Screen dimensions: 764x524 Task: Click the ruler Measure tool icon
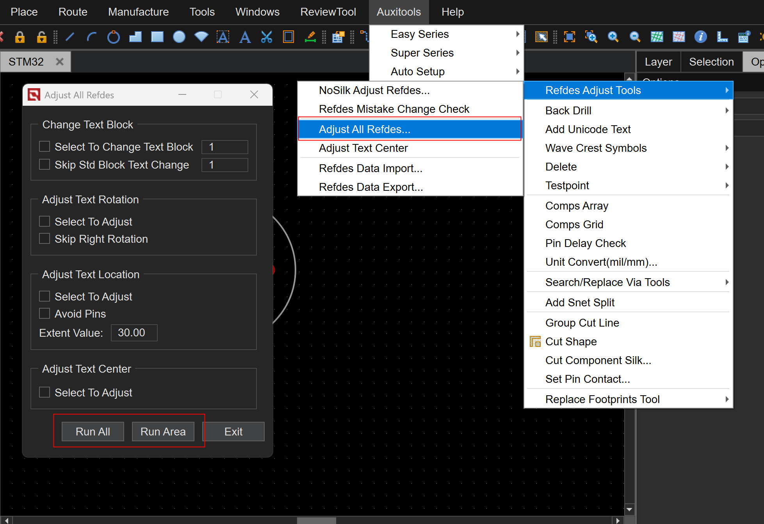click(x=722, y=37)
